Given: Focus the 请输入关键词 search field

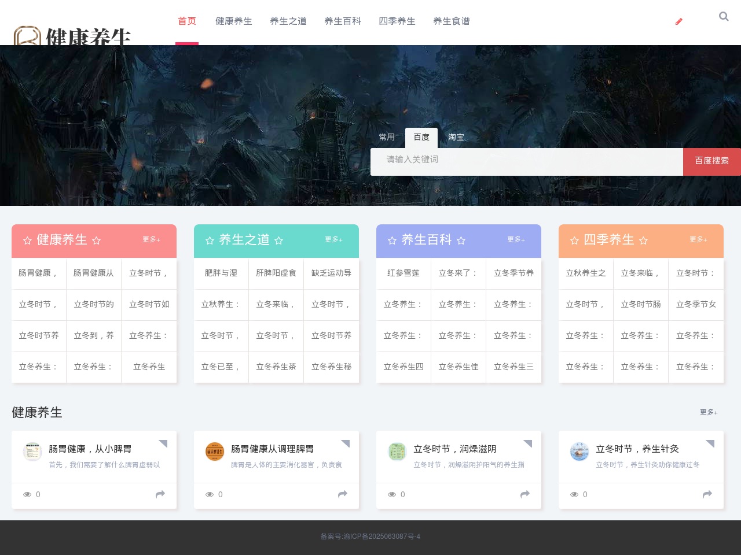Looking at the screenshot, I should 527,162.
